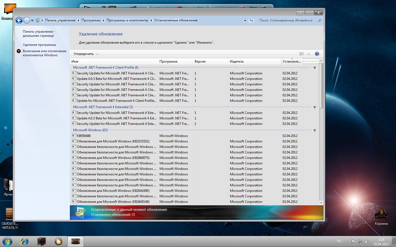Click the magnifier search icon
Image resolution: width=396 pixels, height=247 pixels.
coord(320,20)
